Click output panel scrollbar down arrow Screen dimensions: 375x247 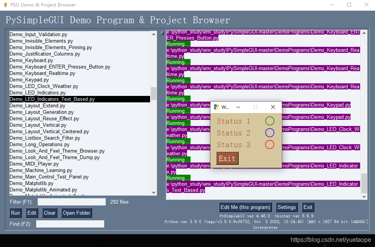364,196
